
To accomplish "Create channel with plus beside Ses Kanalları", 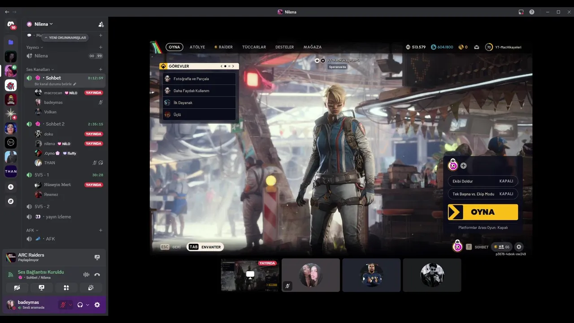I will click(100, 70).
